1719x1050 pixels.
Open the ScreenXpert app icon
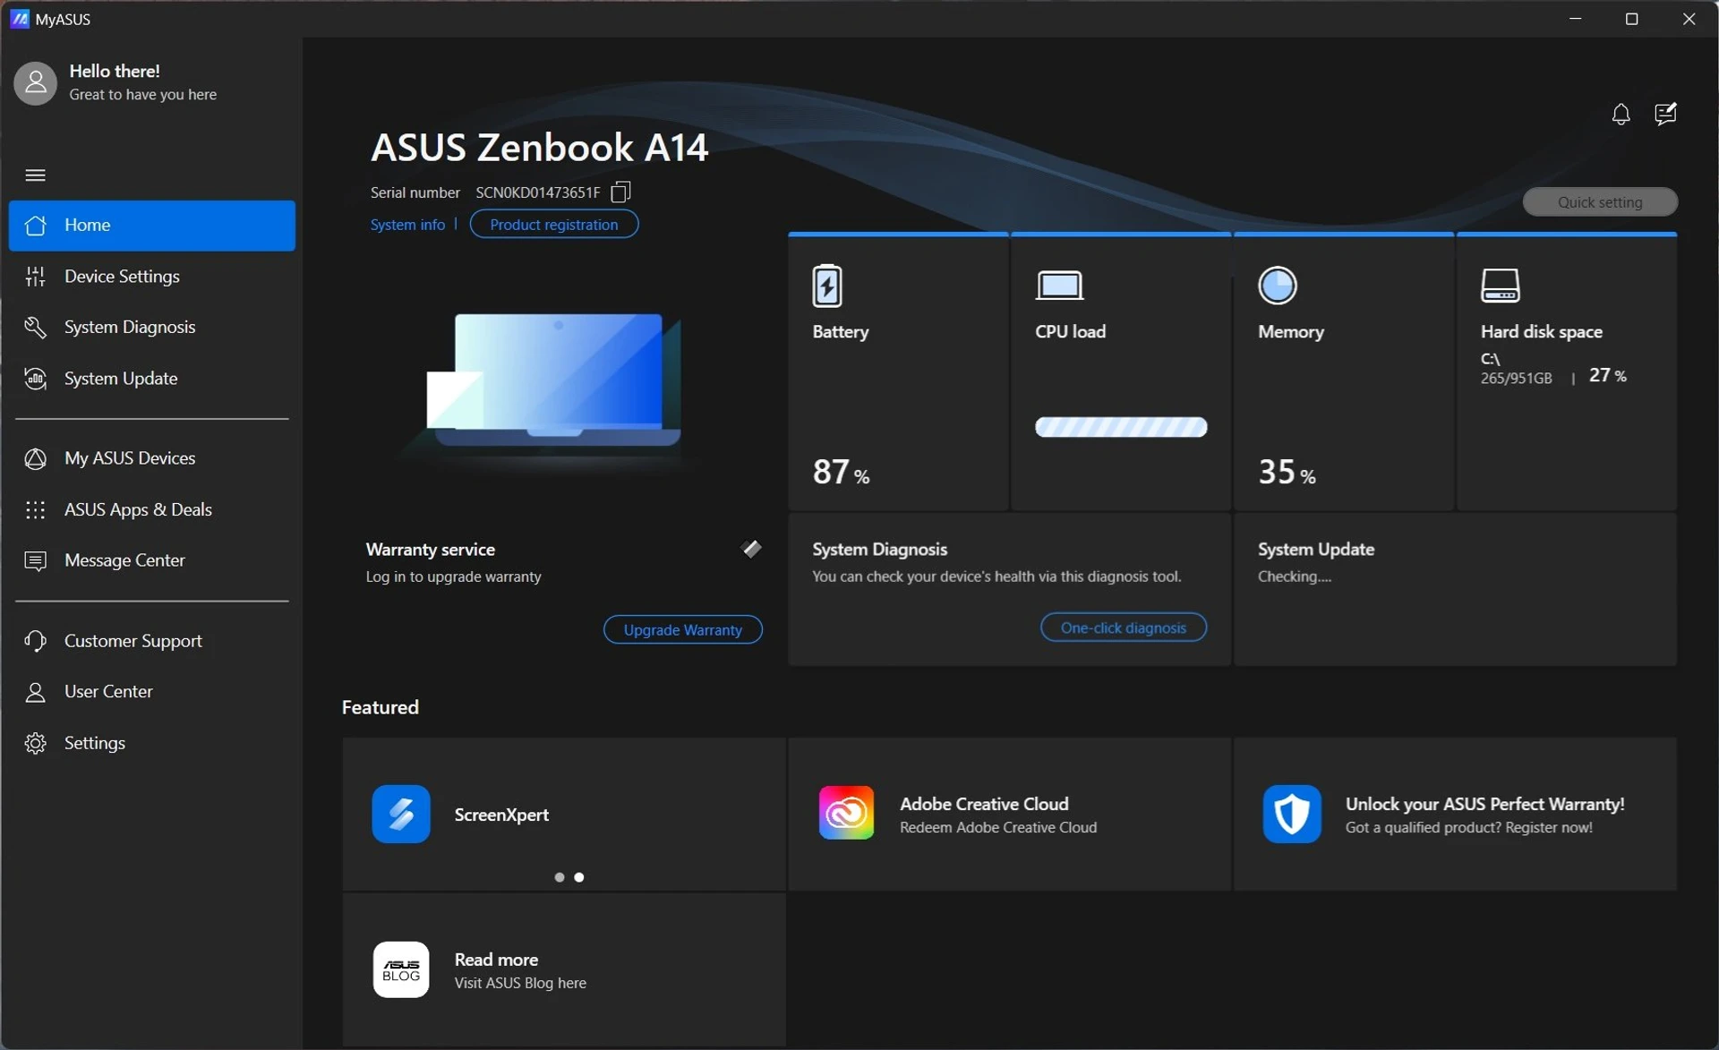tap(400, 814)
